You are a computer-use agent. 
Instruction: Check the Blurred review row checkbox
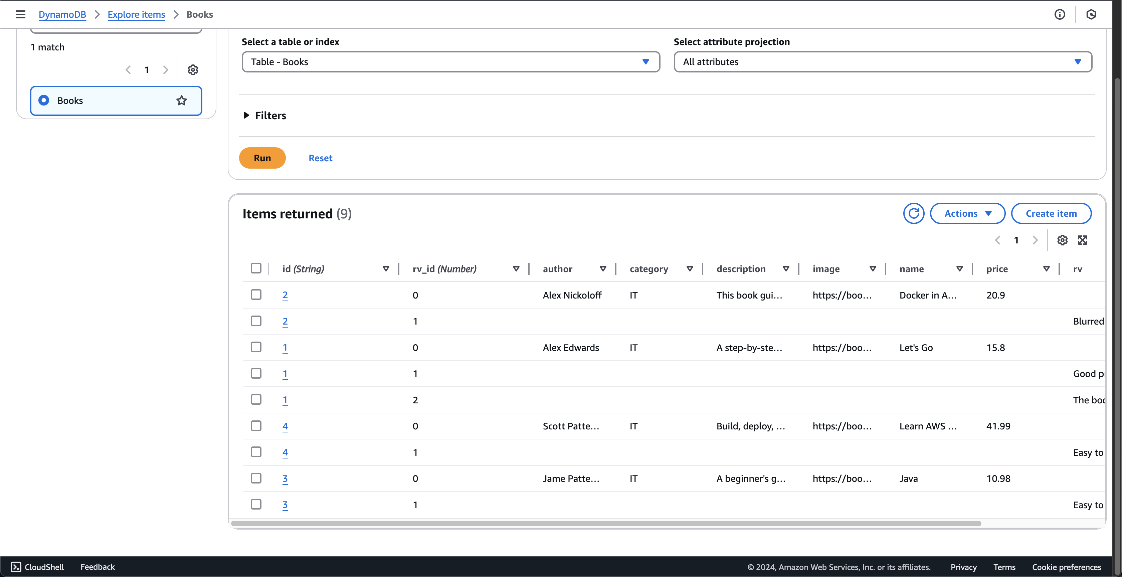[x=256, y=321]
